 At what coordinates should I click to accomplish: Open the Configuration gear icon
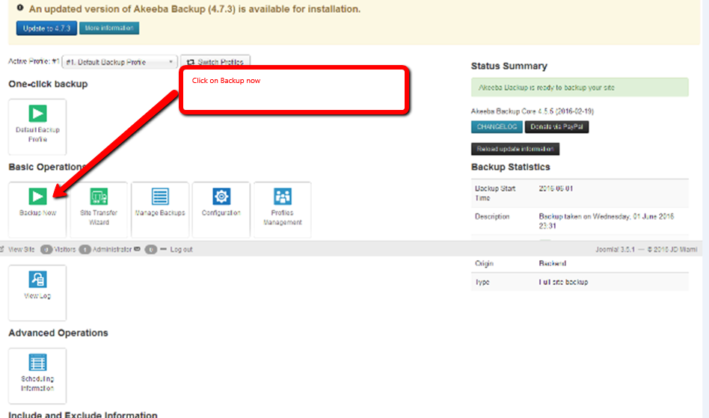[221, 197]
